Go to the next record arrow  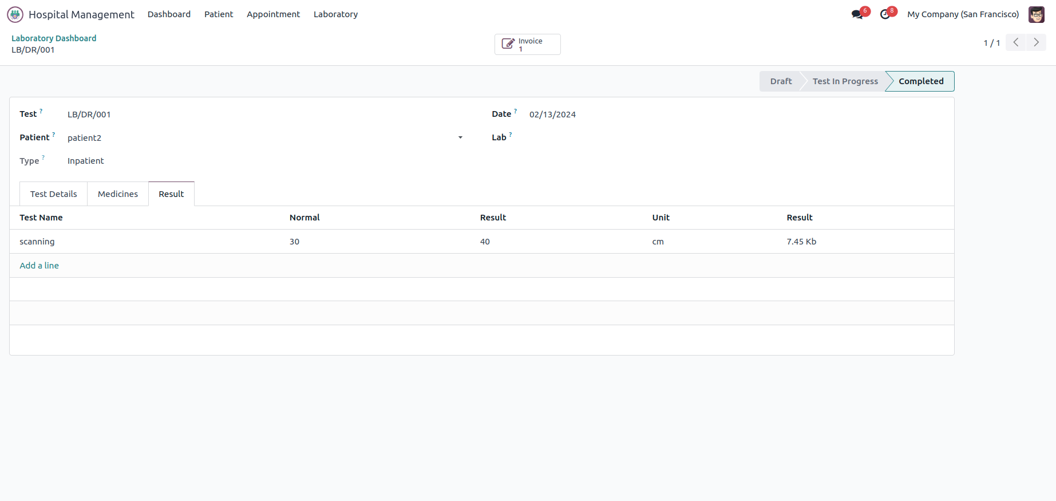click(x=1036, y=42)
